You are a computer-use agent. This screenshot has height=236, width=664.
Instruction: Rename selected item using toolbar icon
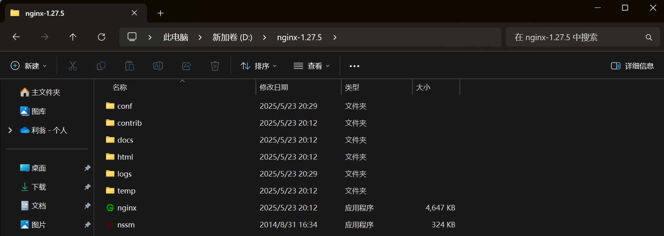pos(158,66)
